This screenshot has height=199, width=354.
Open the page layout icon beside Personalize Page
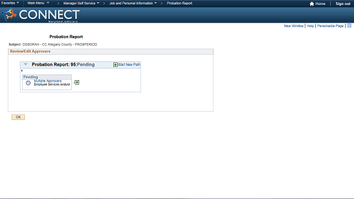pos(349,26)
